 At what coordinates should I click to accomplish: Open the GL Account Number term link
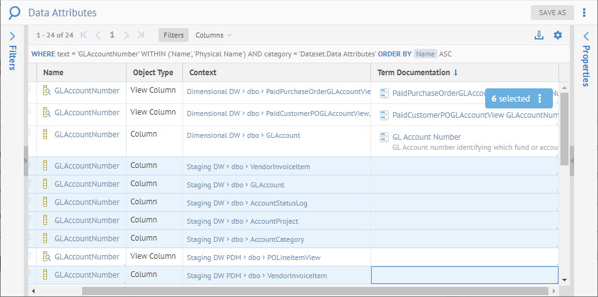tap(426, 137)
